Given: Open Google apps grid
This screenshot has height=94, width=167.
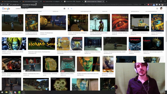Looking at the screenshot, I should tap(157, 9).
